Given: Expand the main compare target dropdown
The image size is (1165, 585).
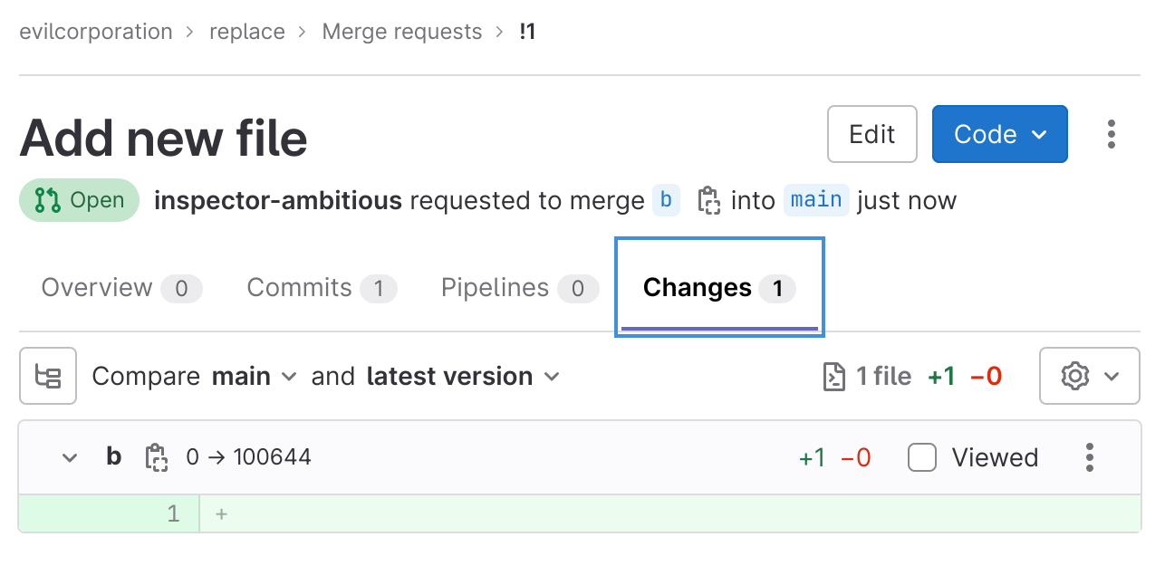Looking at the screenshot, I should pos(255,376).
